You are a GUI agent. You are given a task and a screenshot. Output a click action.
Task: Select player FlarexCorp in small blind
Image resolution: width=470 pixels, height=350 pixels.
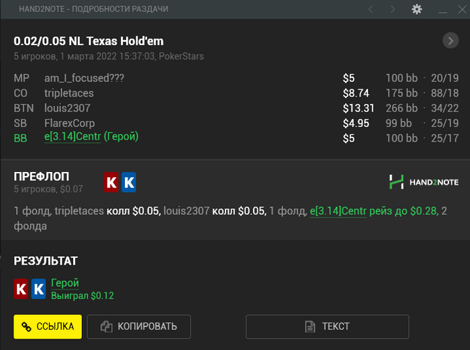[70, 123]
